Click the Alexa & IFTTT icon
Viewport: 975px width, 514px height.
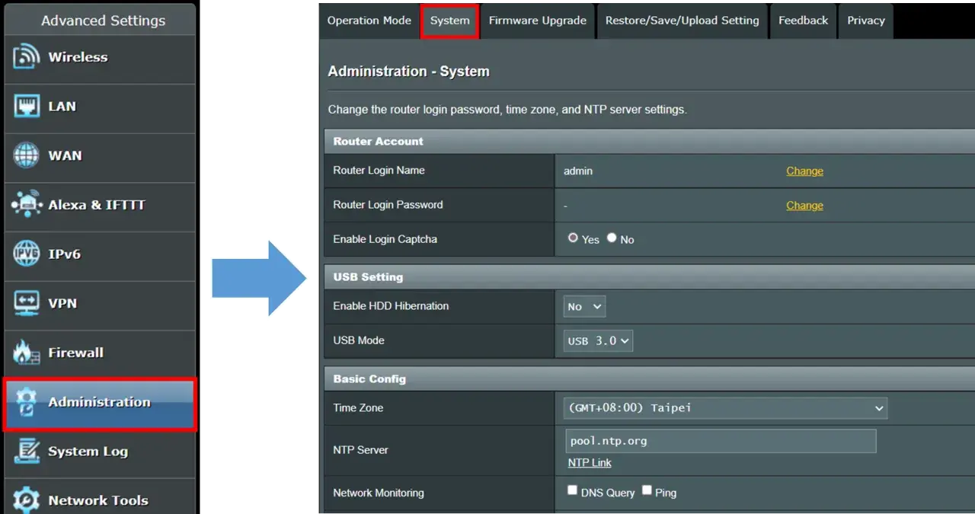[26, 205]
